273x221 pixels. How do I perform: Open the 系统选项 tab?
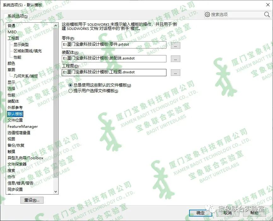[17, 16]
